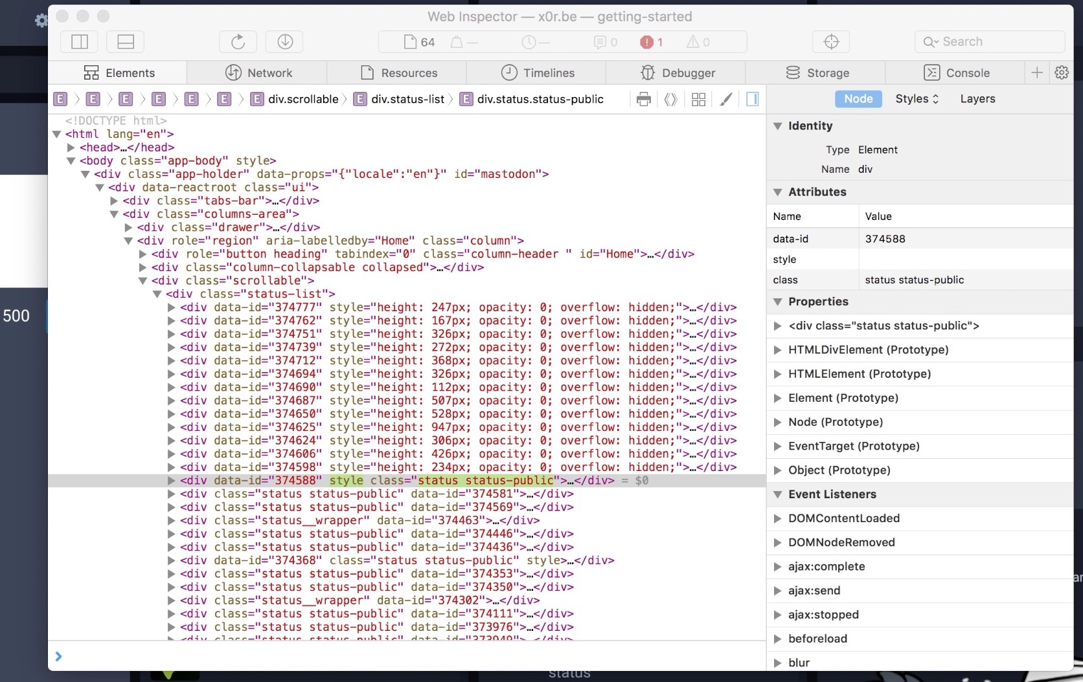
Task: Select the div.status-list breadcrumb
Action: [399, 99]
